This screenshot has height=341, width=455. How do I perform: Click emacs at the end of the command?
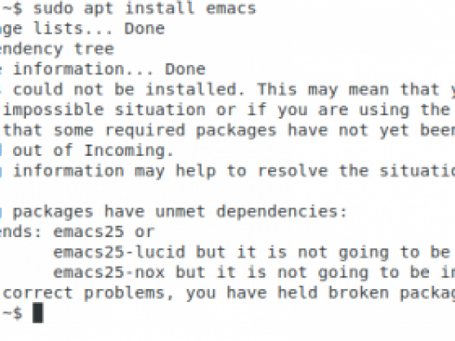click(231, 9)
